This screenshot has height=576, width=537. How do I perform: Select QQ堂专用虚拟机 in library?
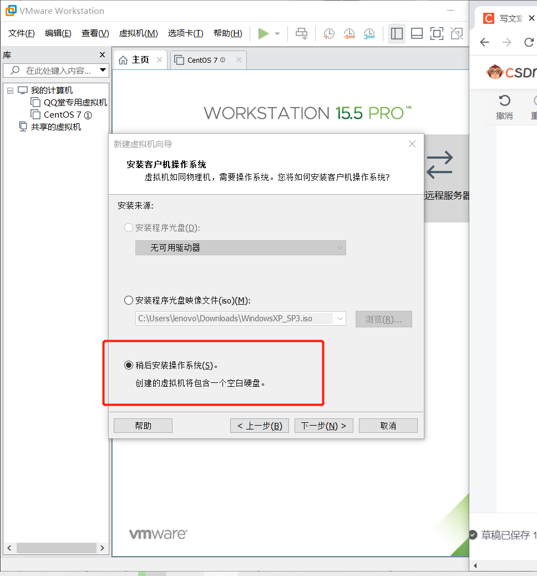click(70, 103)
